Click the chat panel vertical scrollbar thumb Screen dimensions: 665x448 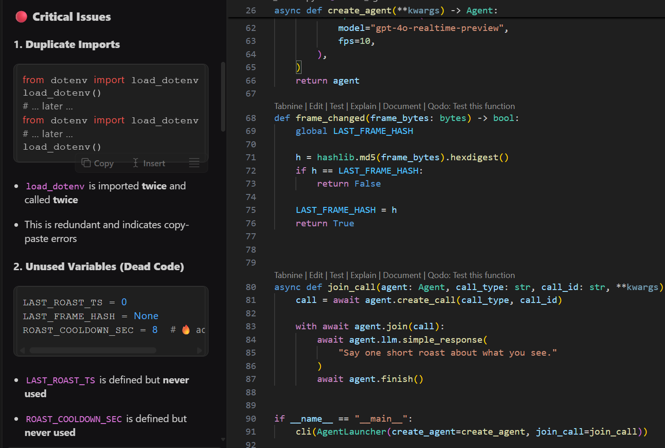223,97
